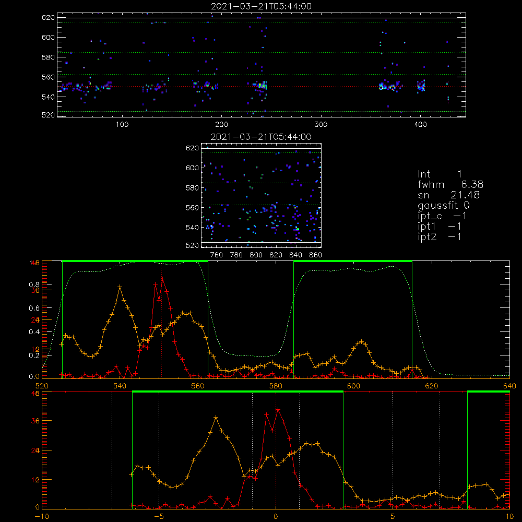
Task: Click the 400 x-axis tick label
Action: point(420,124)
